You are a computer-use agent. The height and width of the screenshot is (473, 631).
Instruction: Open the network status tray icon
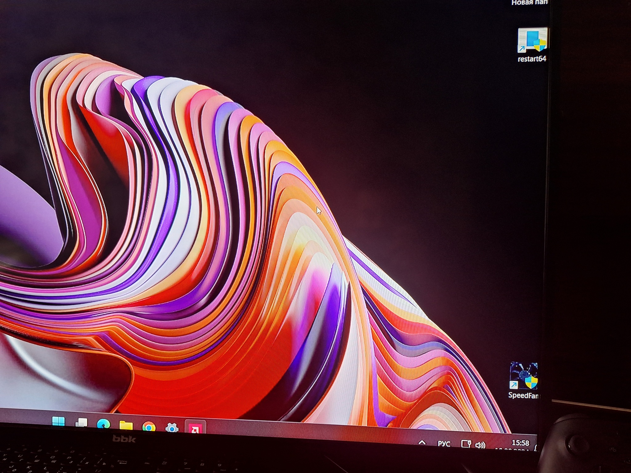point(466,444)
